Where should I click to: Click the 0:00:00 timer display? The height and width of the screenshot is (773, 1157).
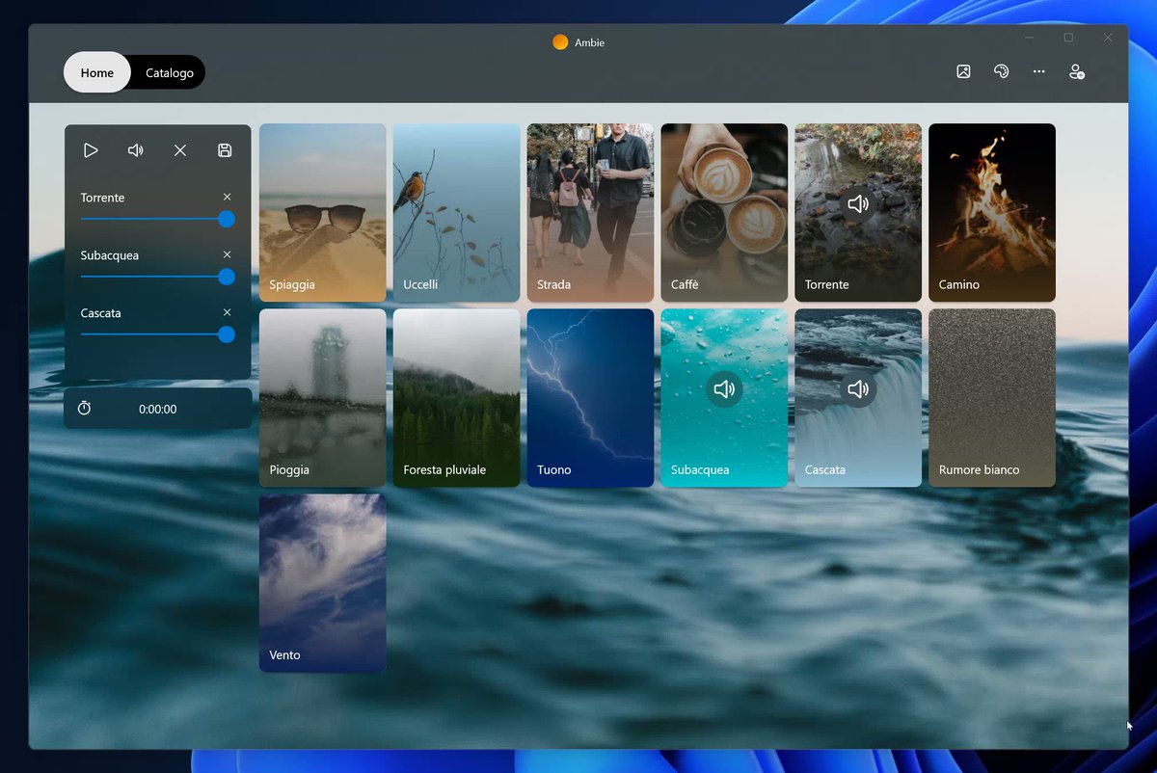(x=158, y=409)
